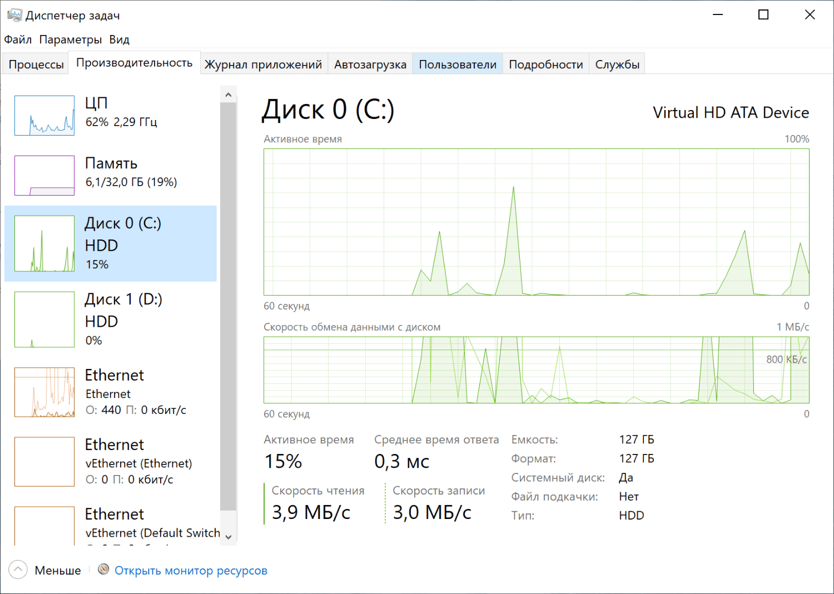Select the Disk 1 (D:) graph thumbnail
This screenshot has width=834, height=594.
44,320
